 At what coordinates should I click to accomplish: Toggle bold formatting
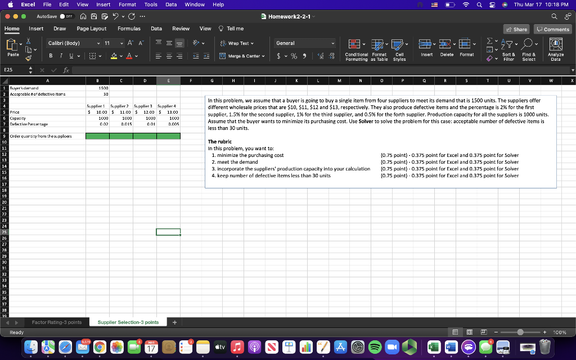coord(51,57)
